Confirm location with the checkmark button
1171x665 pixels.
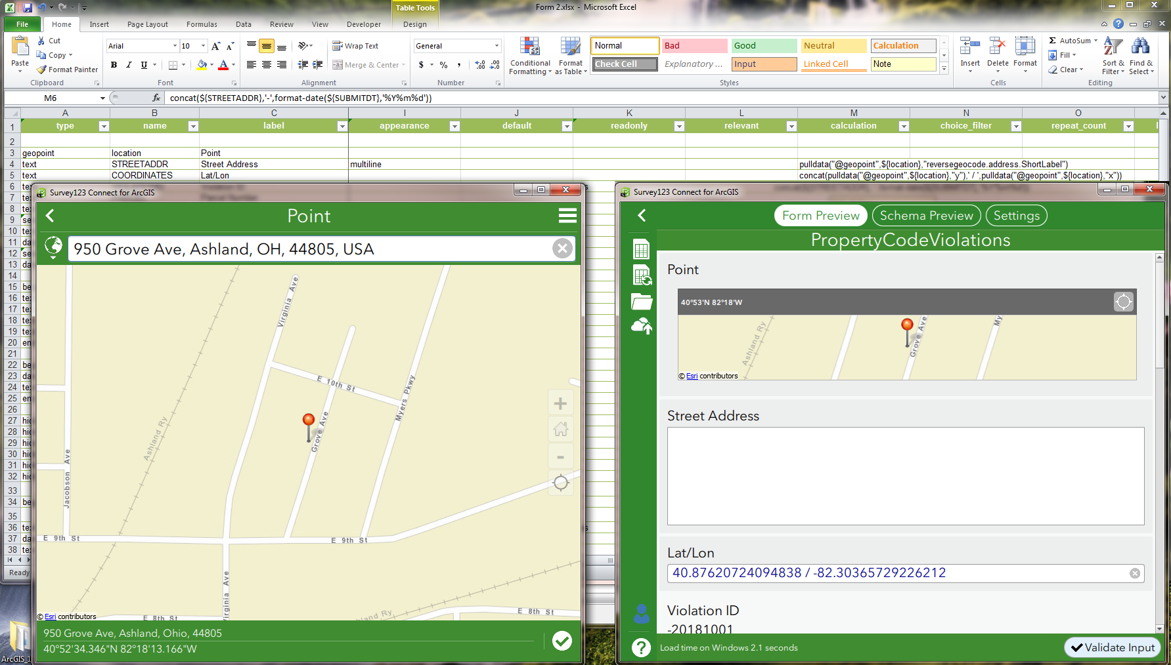[x=562, y=641]
